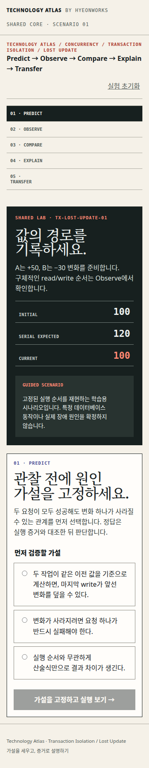The height and width of the screenshot is (768, 149).
Task: Click the red CURRENT value 100
Action: 122,355
